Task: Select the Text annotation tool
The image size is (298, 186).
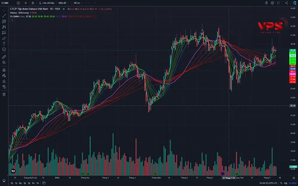Action: tap(4, 44)
